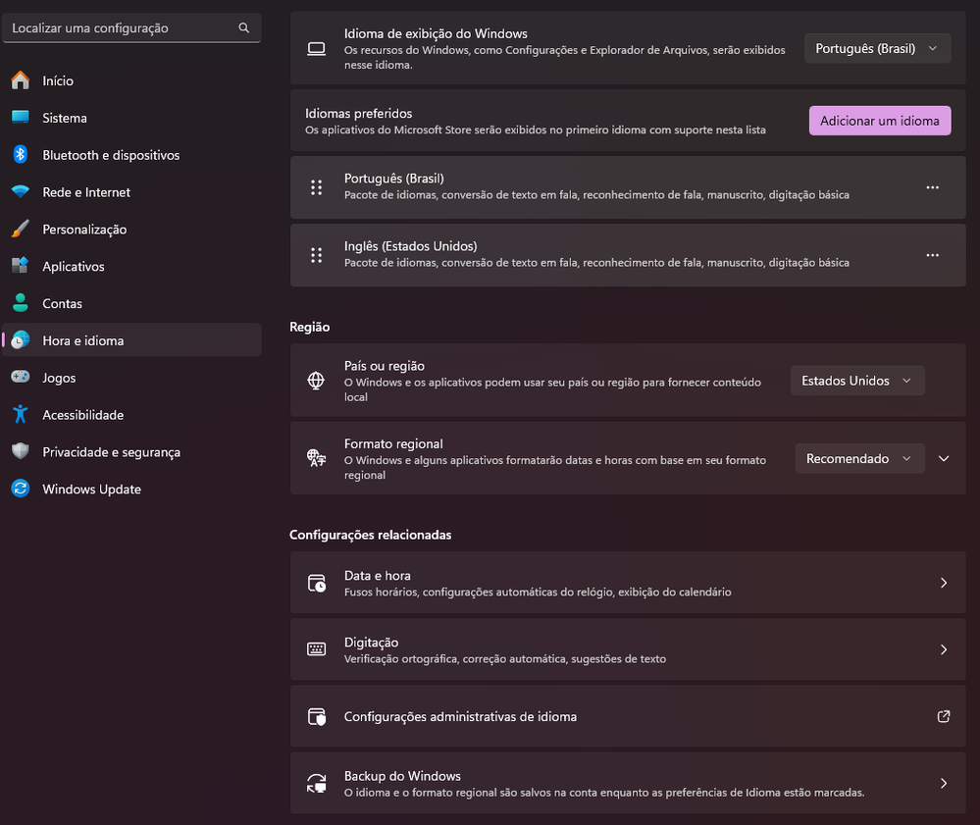Open the Backup do Windows setting
The width and height of the screenshot is (980, 825).
pos(628,783)
